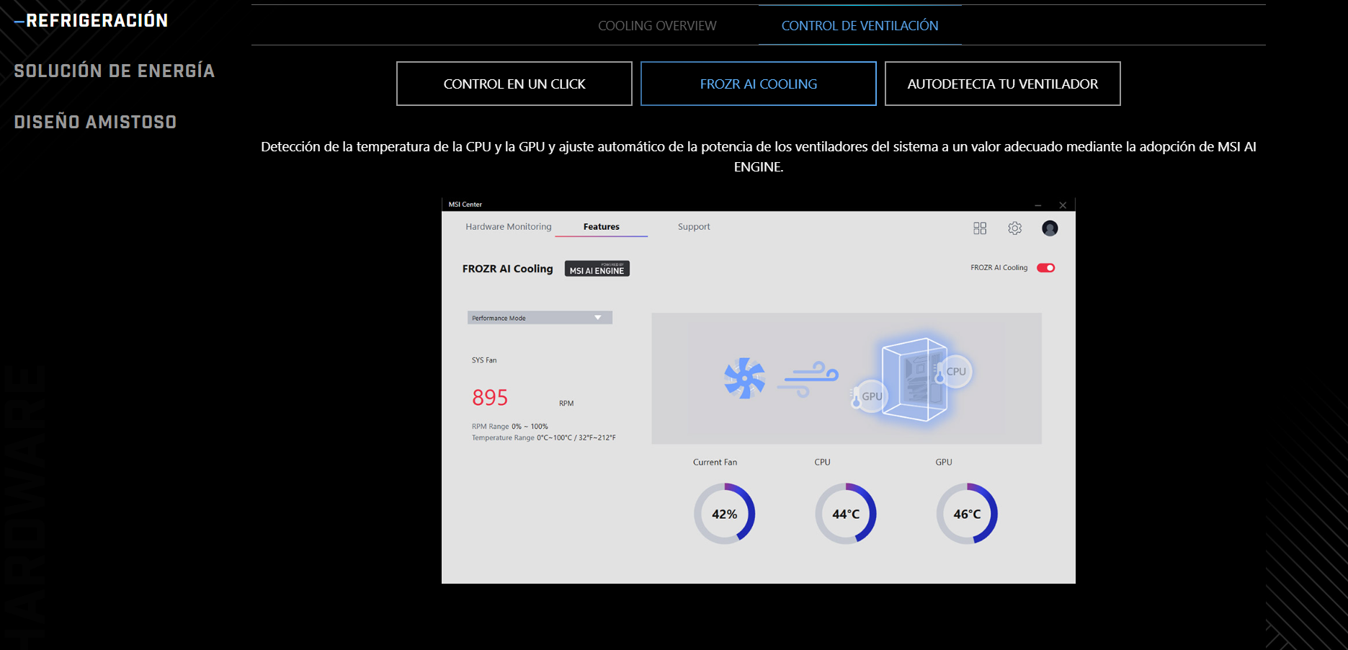Click the 895 RPM fan speed value
Image resolution: width=1348 pixels, height=650 pixels.
tap(490, 398)
